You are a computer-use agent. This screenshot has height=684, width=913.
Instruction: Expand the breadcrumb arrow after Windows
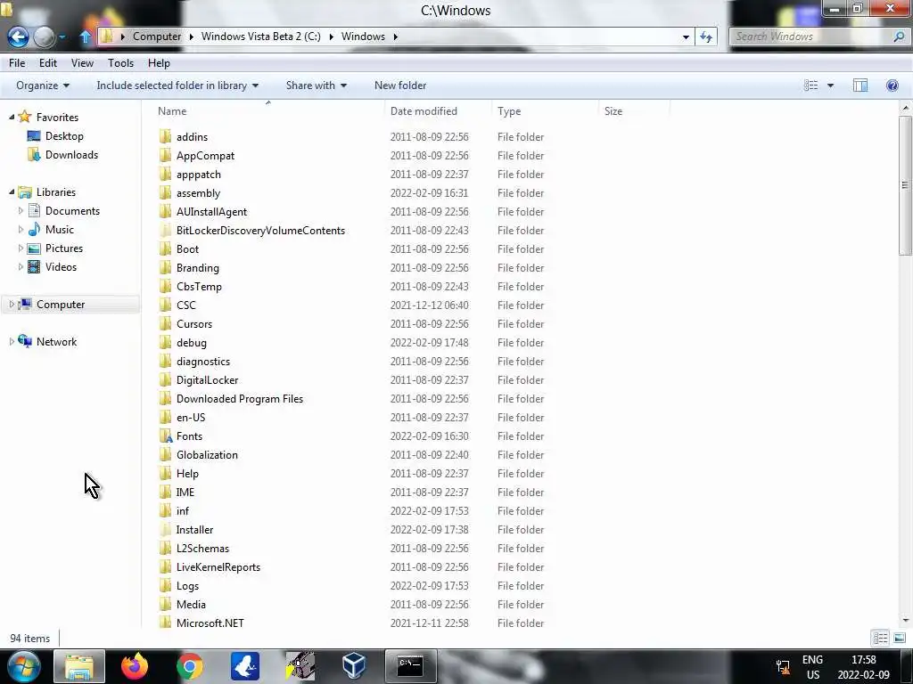tap(395, 37)
